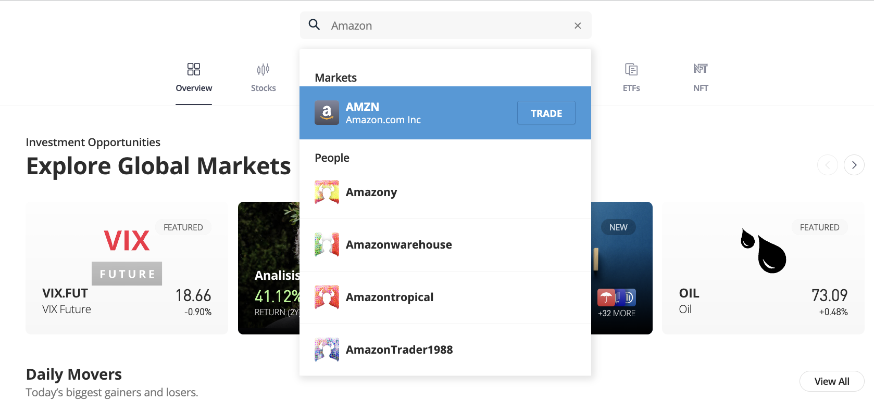874x414 pixels.
Task: Clear the Amazon search text
Action: point(578,25)
